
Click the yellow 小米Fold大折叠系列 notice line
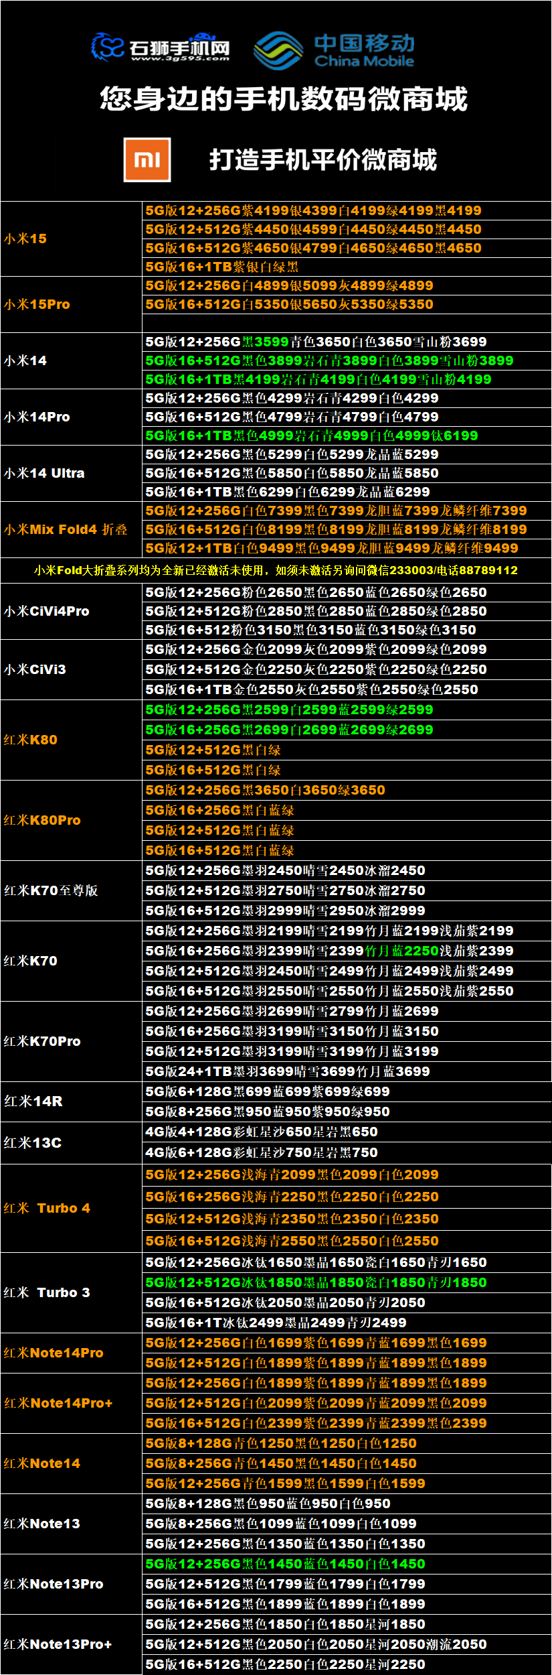click(276, 570)
